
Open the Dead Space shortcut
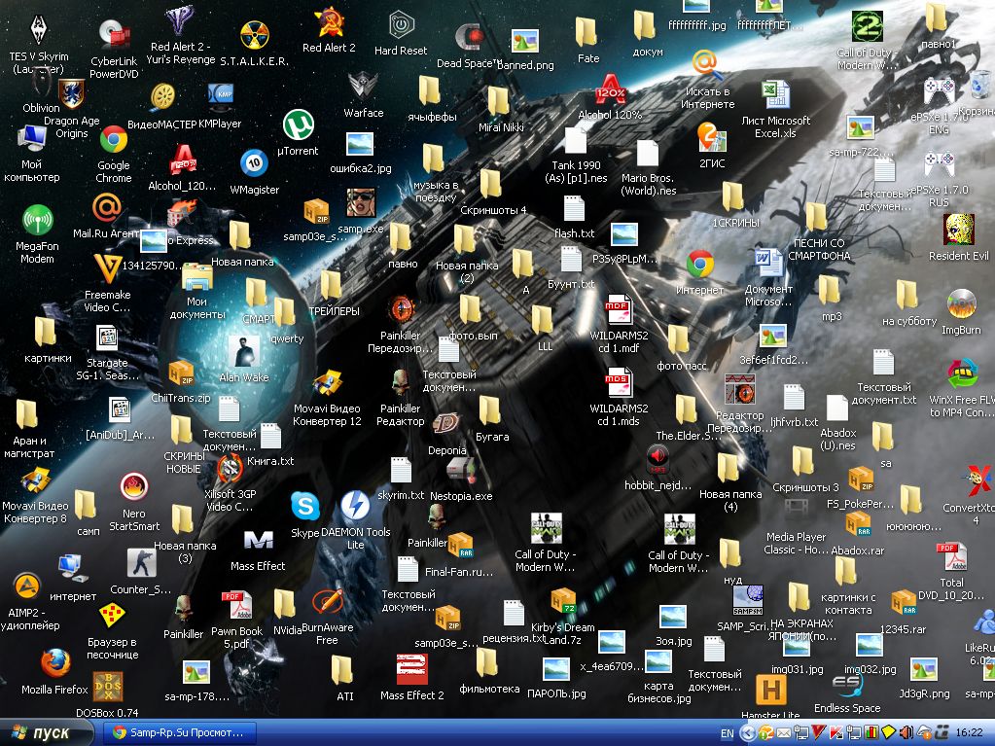[x=470, y=37]
